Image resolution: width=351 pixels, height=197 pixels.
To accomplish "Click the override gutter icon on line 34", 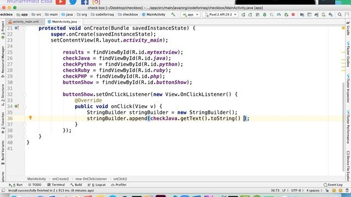I will [16, 106].
